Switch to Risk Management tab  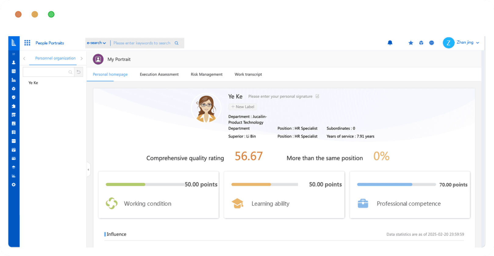click(206, 74)
